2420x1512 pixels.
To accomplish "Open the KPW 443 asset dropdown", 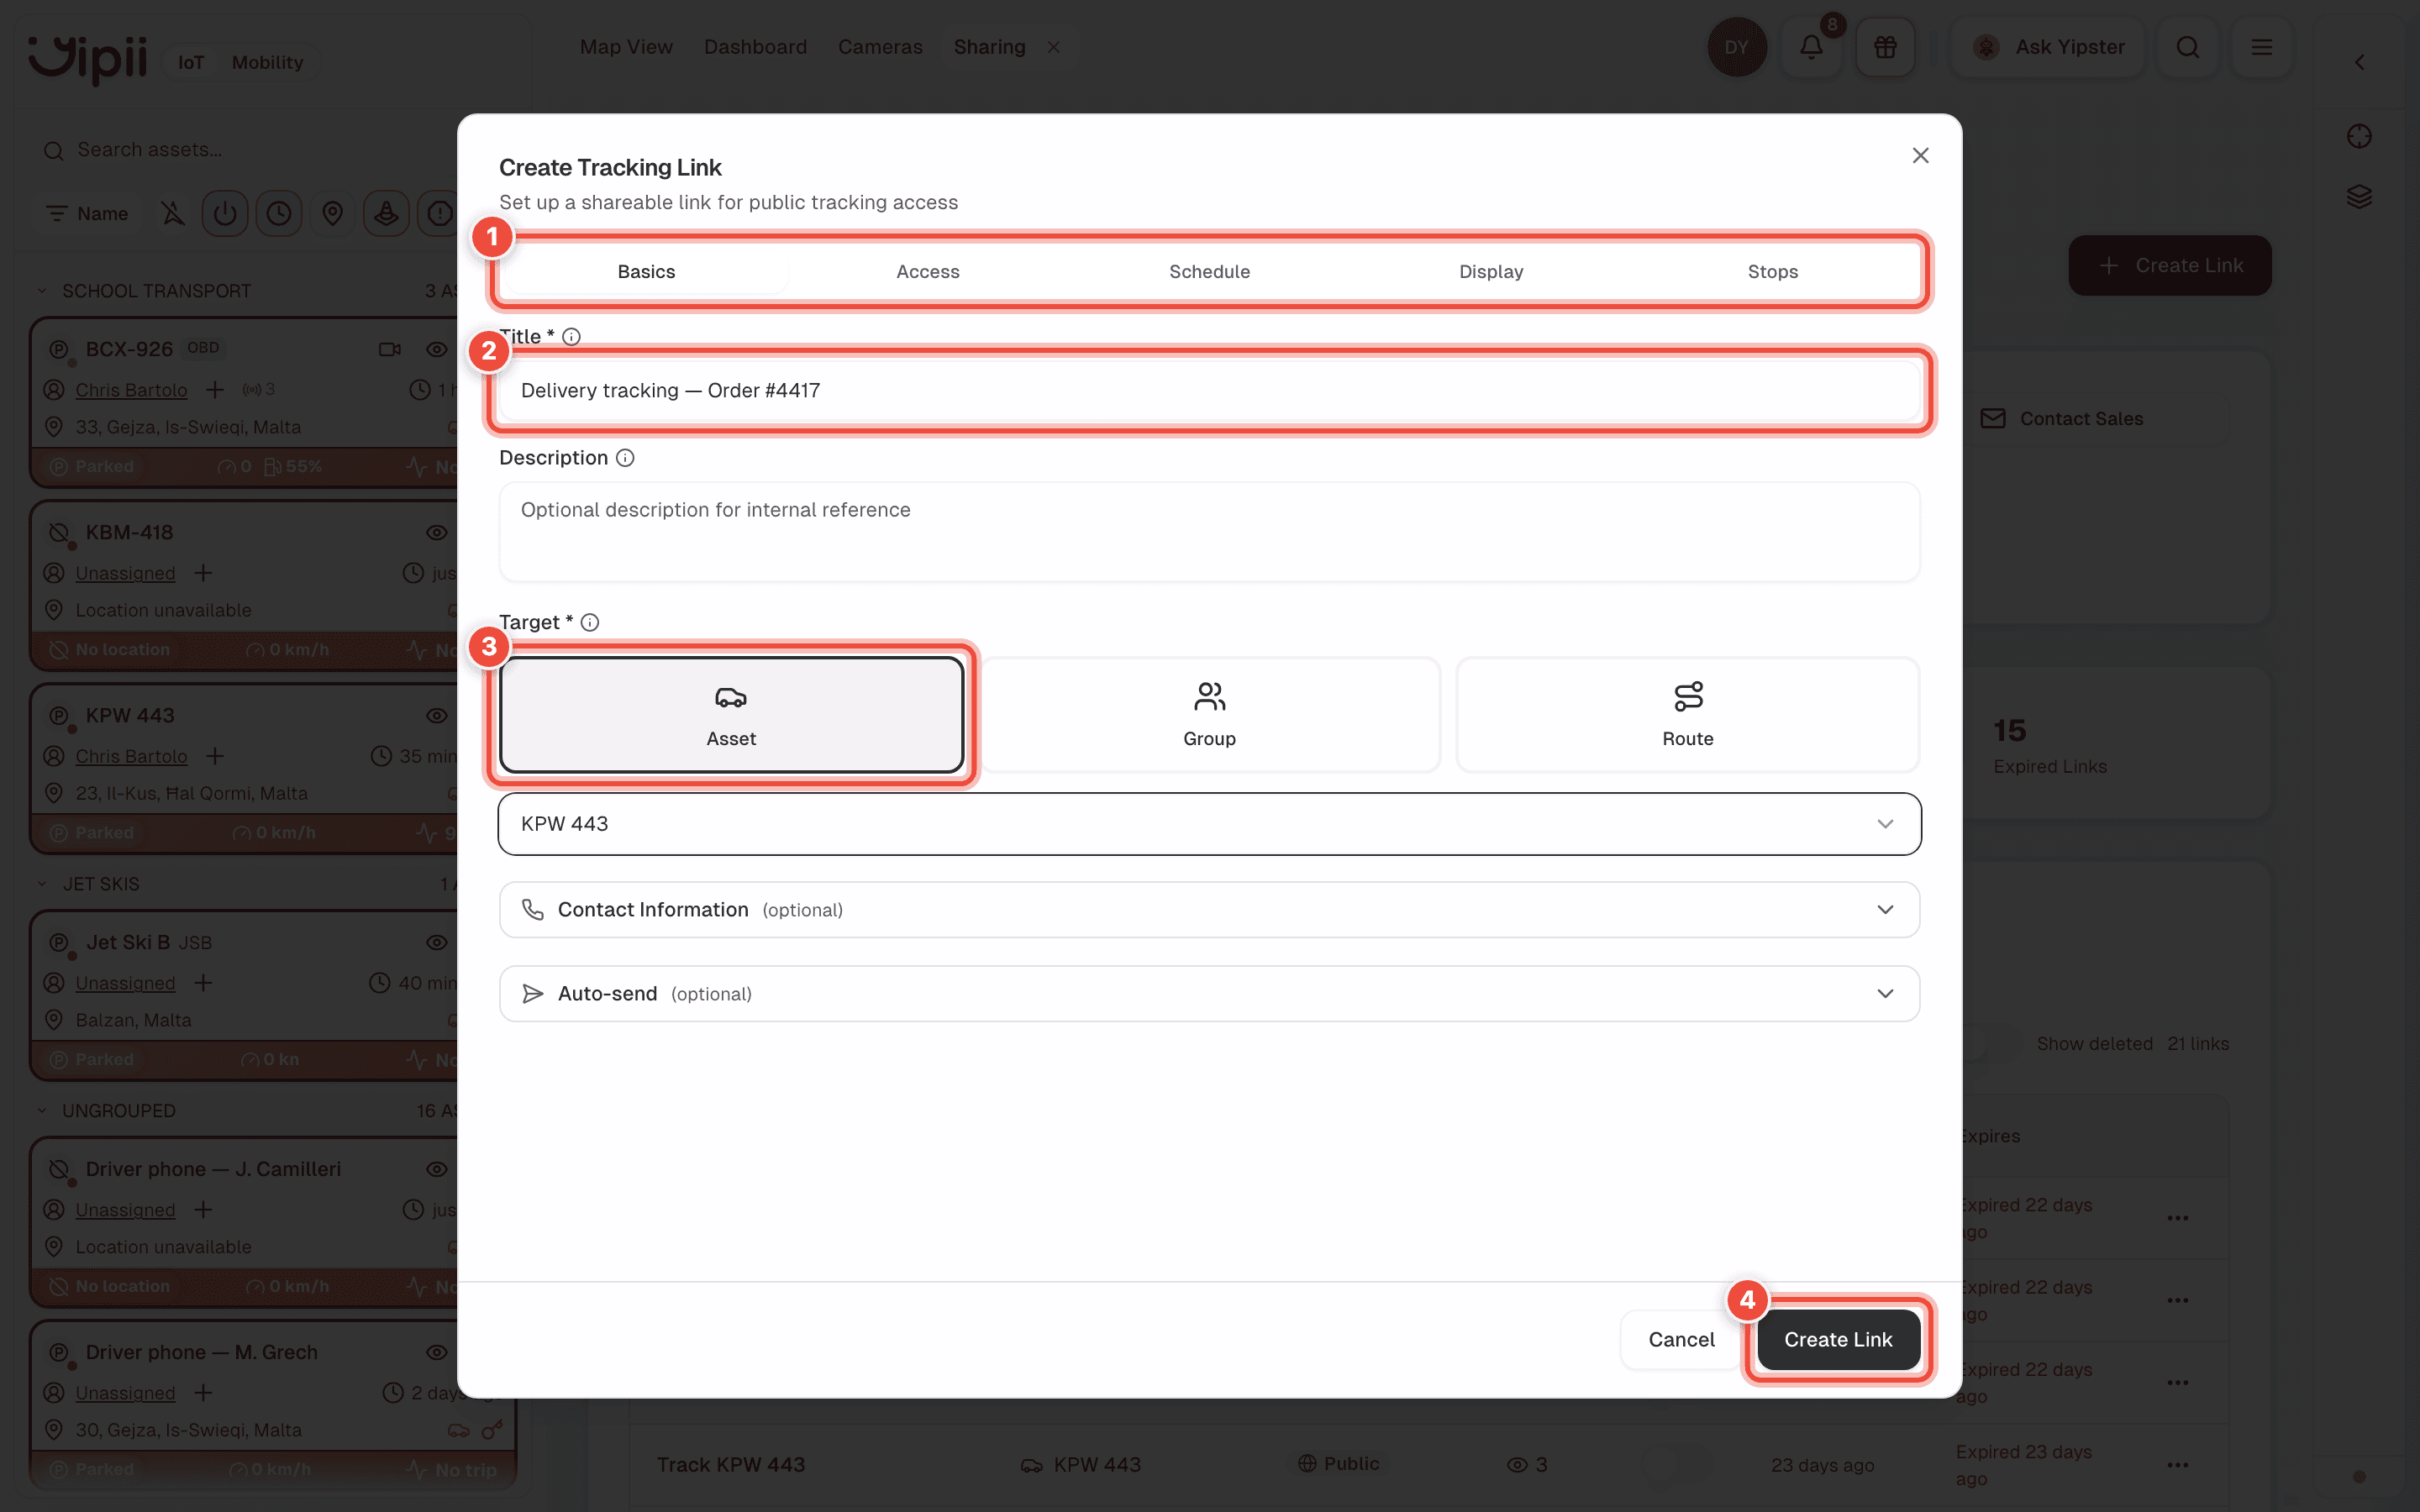I will tap(1209, 824).
